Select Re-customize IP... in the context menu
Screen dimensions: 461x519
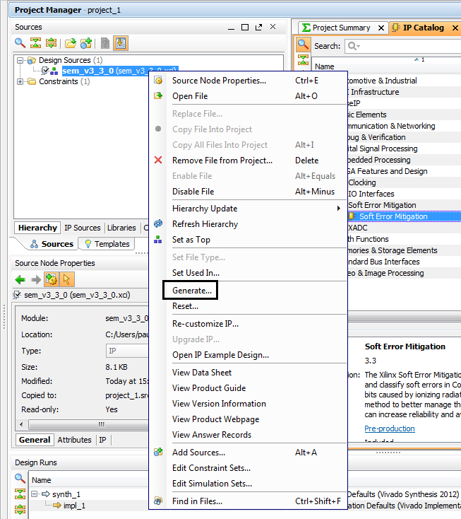click(x=205, y=324)
